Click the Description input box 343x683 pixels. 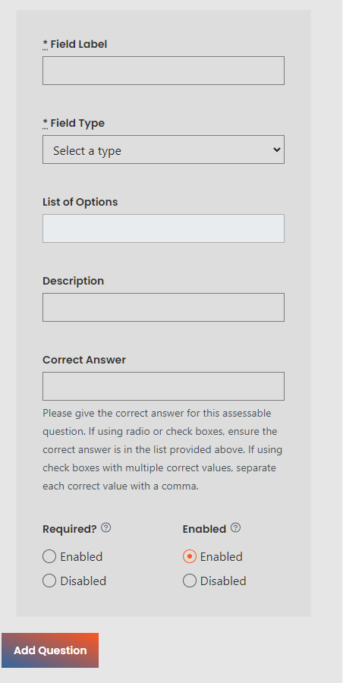point(163,307)
